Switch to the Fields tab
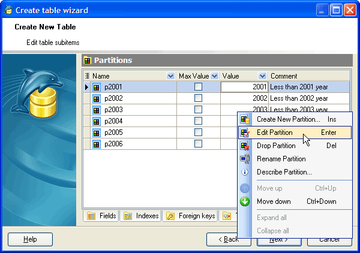 101,216
